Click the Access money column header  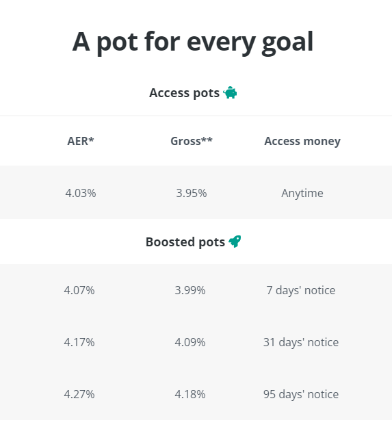(302, 142)
